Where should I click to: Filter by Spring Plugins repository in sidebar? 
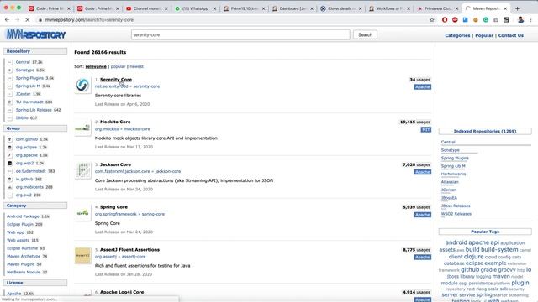pos(29,78)
